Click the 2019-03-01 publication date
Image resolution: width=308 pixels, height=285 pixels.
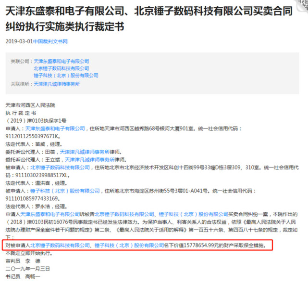point(19,41)
